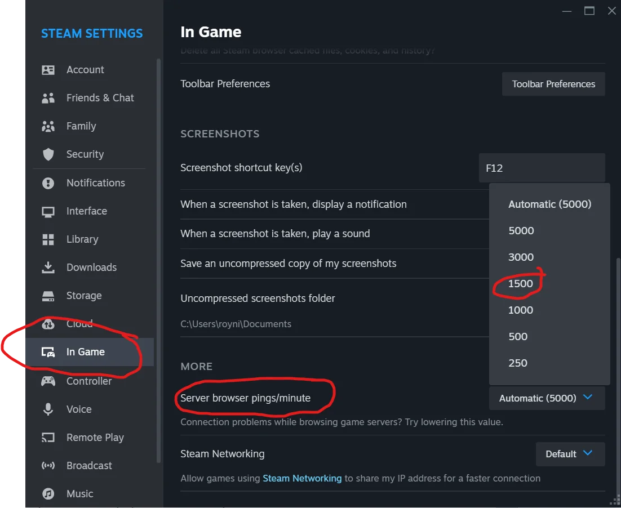Open the Music settings label
The height and width of the screenshot is (508, 621).
click(x=79, y=494)
